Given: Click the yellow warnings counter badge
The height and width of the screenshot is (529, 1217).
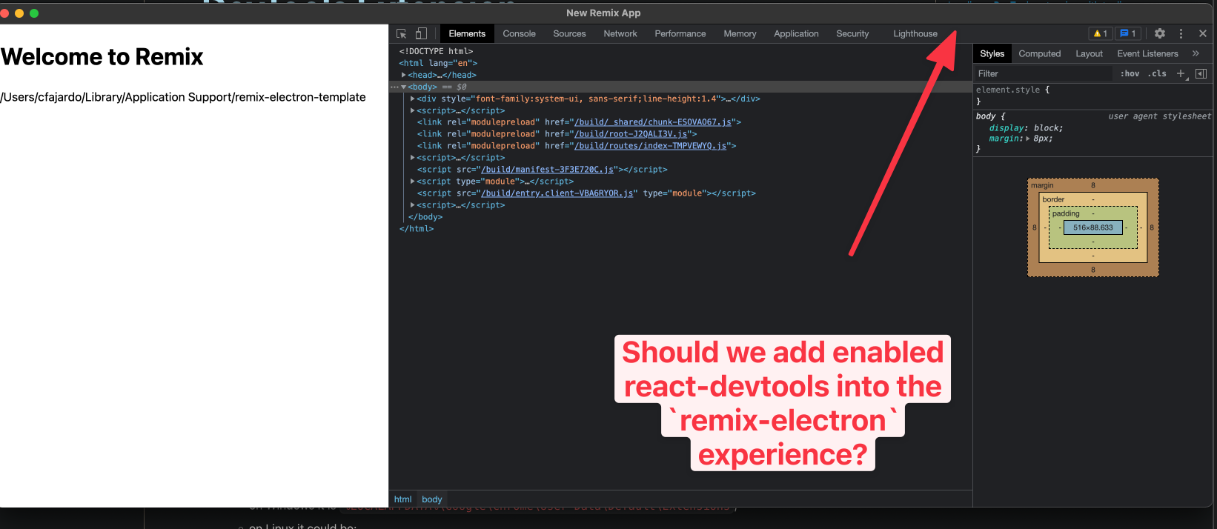Looking at the screenshot, I should click(1101, 33).
